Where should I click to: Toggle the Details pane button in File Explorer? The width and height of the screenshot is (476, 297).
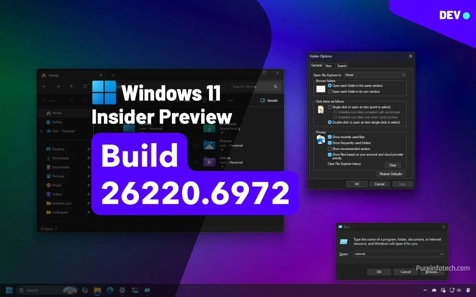tap(269, 100)
